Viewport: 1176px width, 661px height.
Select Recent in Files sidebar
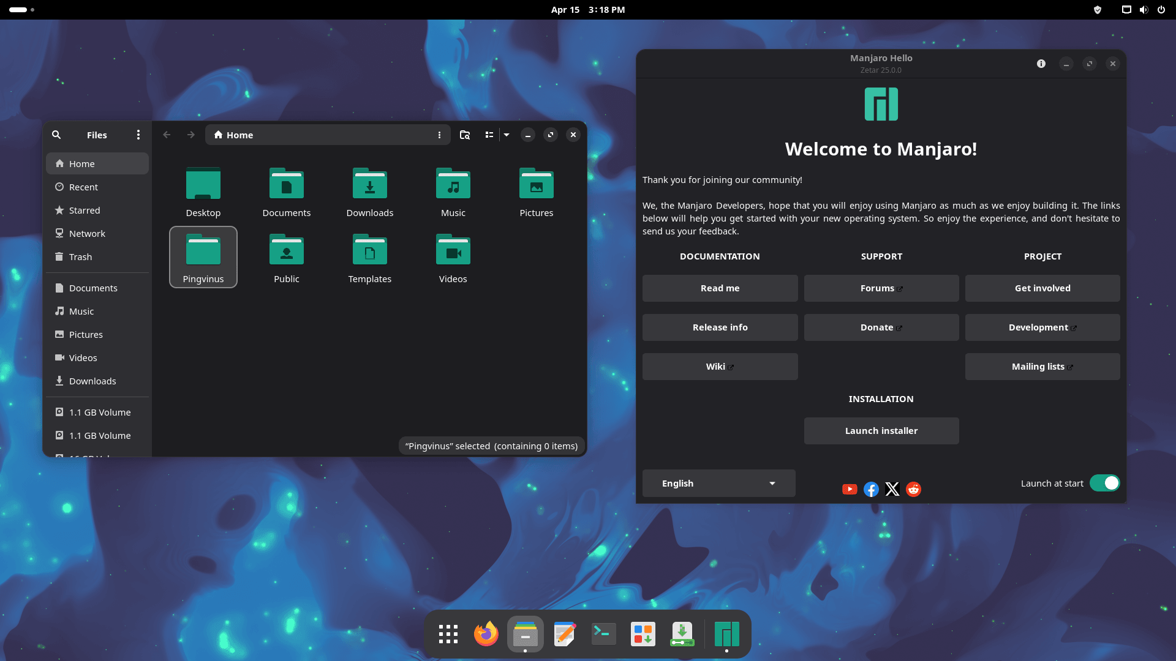click(97, 187)
